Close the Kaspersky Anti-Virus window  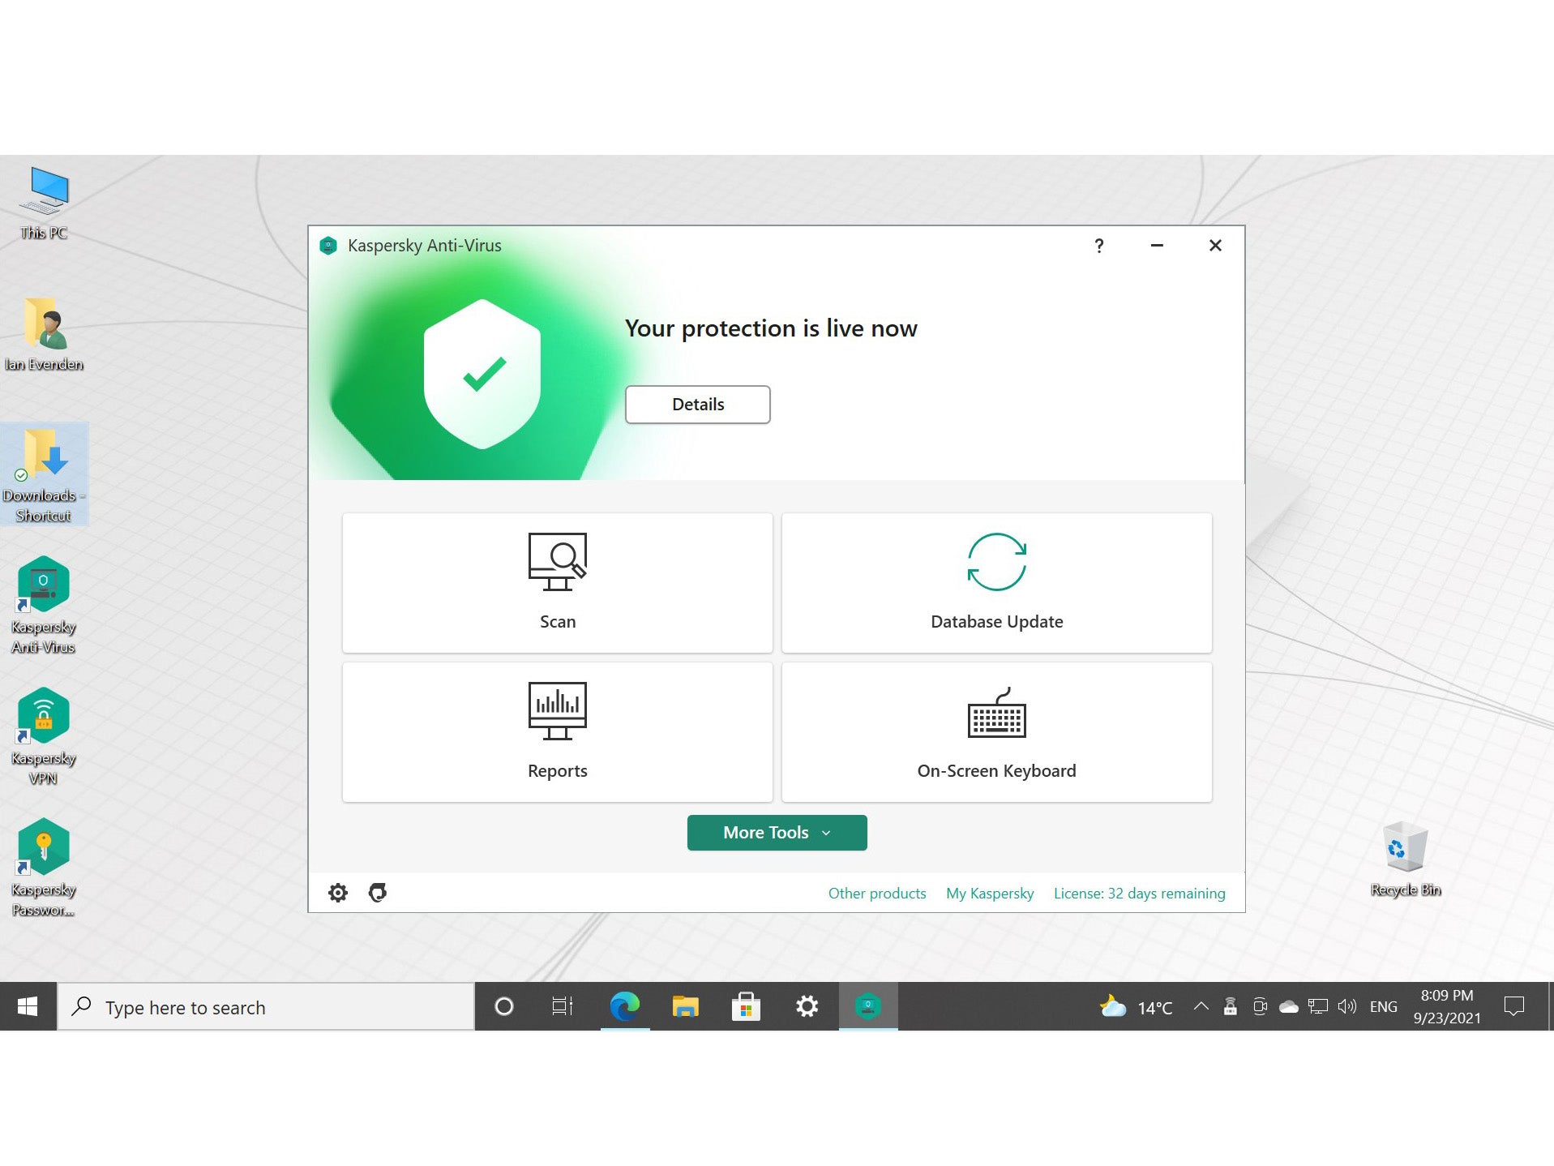pos(1215,246)
